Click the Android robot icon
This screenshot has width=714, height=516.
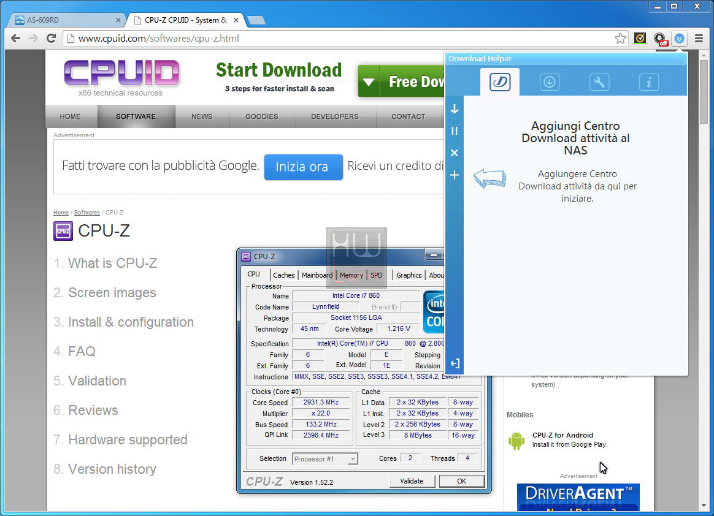[516, 441]
